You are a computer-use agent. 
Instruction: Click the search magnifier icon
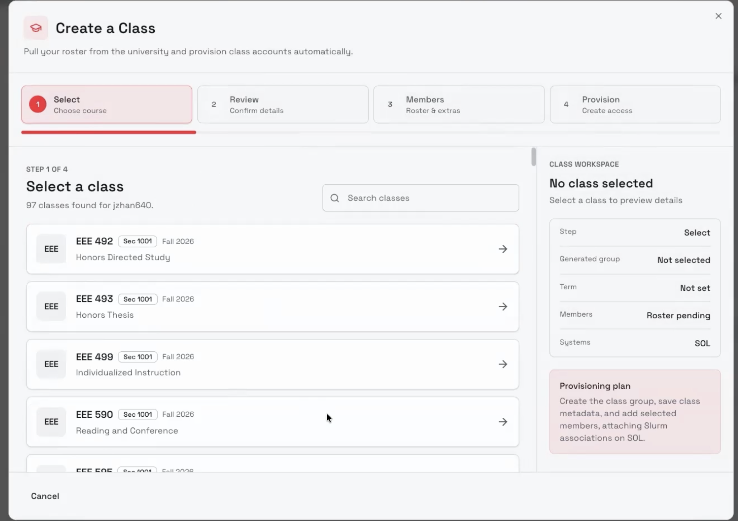point(335,198)
